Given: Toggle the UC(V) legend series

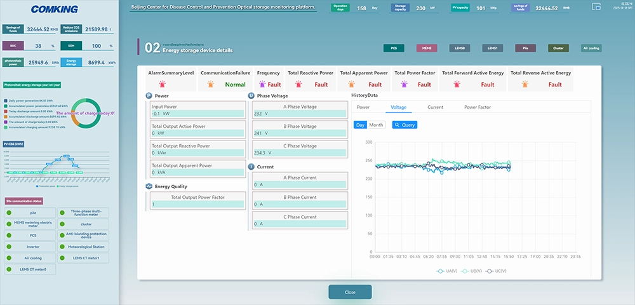Looking at the screenshot, I should [x=496, y=271].
